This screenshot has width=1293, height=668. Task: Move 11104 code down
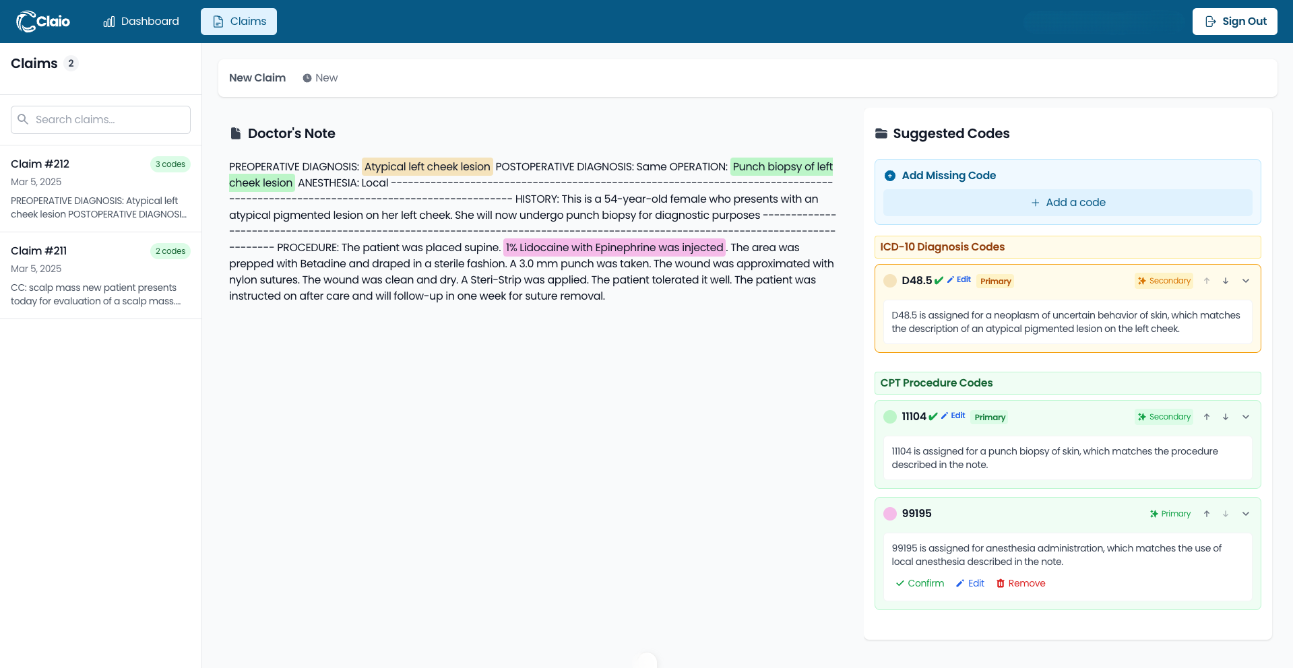(1226, 417)
